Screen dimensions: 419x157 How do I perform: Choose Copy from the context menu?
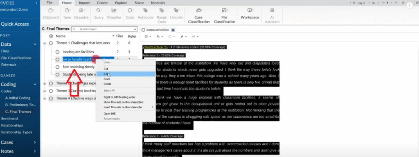click(107, 74)
